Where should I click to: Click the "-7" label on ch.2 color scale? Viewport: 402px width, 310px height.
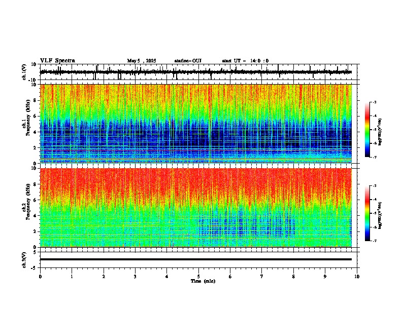374,241
